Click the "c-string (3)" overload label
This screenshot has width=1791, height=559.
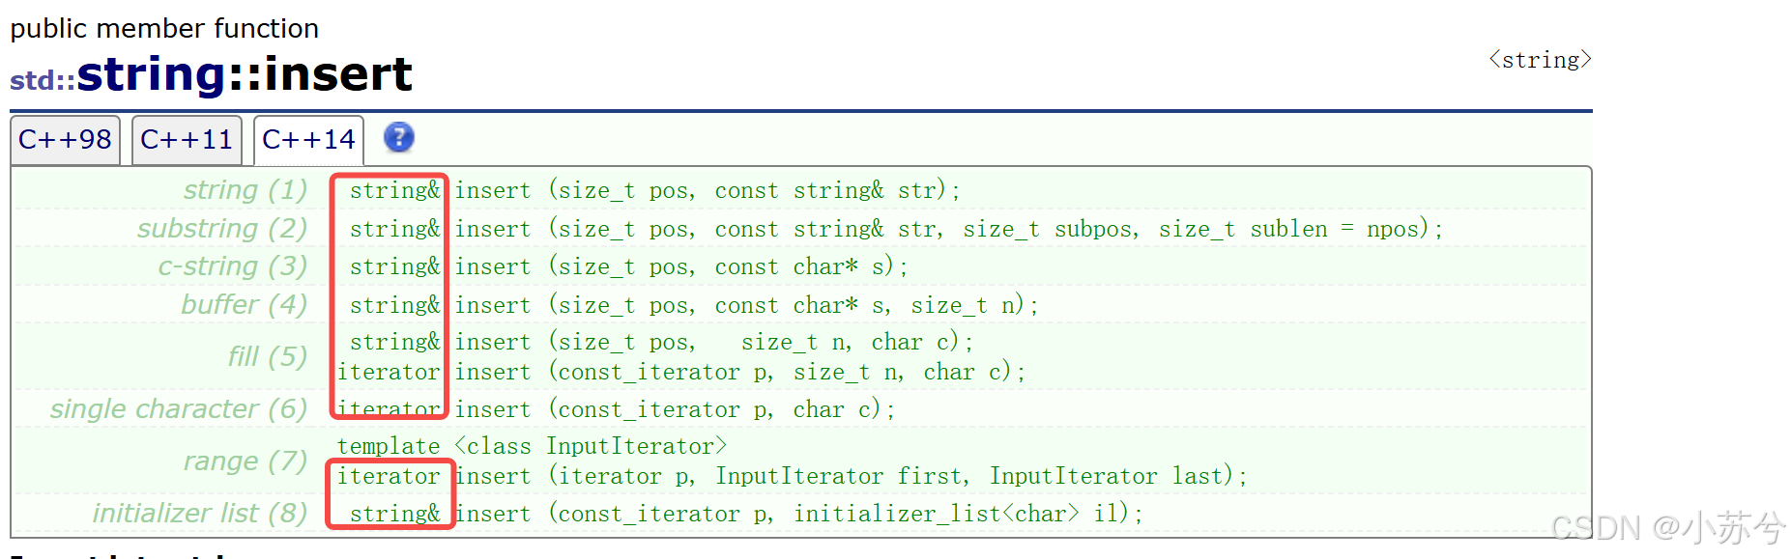[232, 266]
